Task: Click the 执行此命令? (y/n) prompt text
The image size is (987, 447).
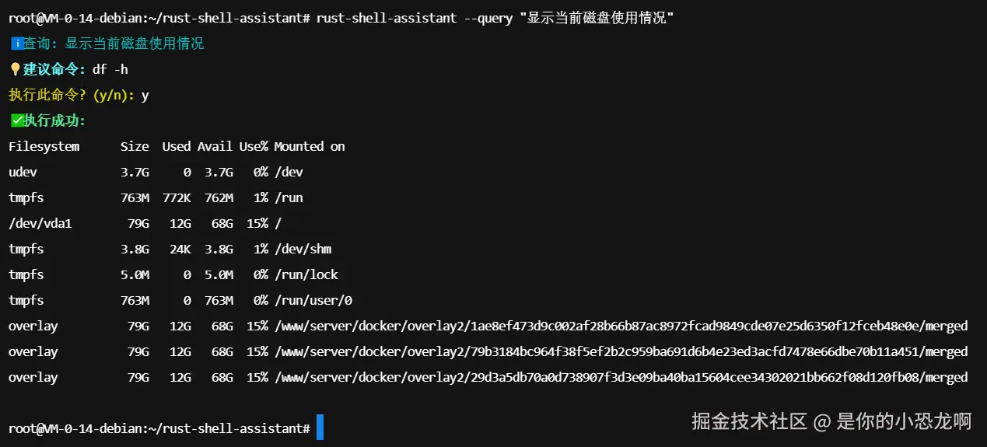Action: tap(72, 96)
